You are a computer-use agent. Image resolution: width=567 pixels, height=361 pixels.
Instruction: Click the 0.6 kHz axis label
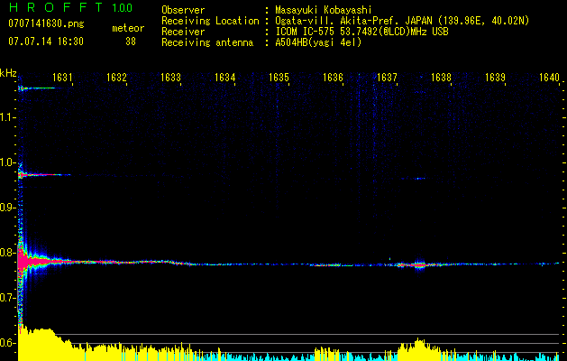[x=8, y=343]
